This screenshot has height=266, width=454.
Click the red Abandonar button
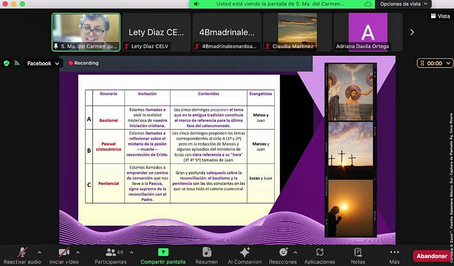click(432, 256)
